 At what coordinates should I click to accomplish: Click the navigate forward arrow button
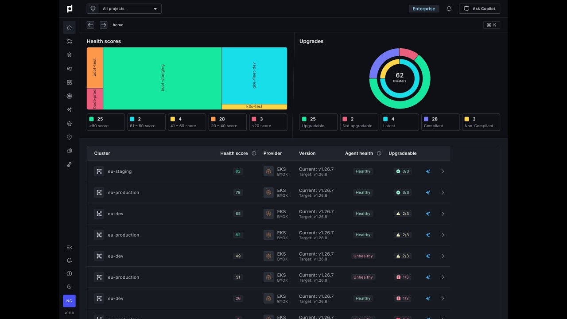click(103, 25)
